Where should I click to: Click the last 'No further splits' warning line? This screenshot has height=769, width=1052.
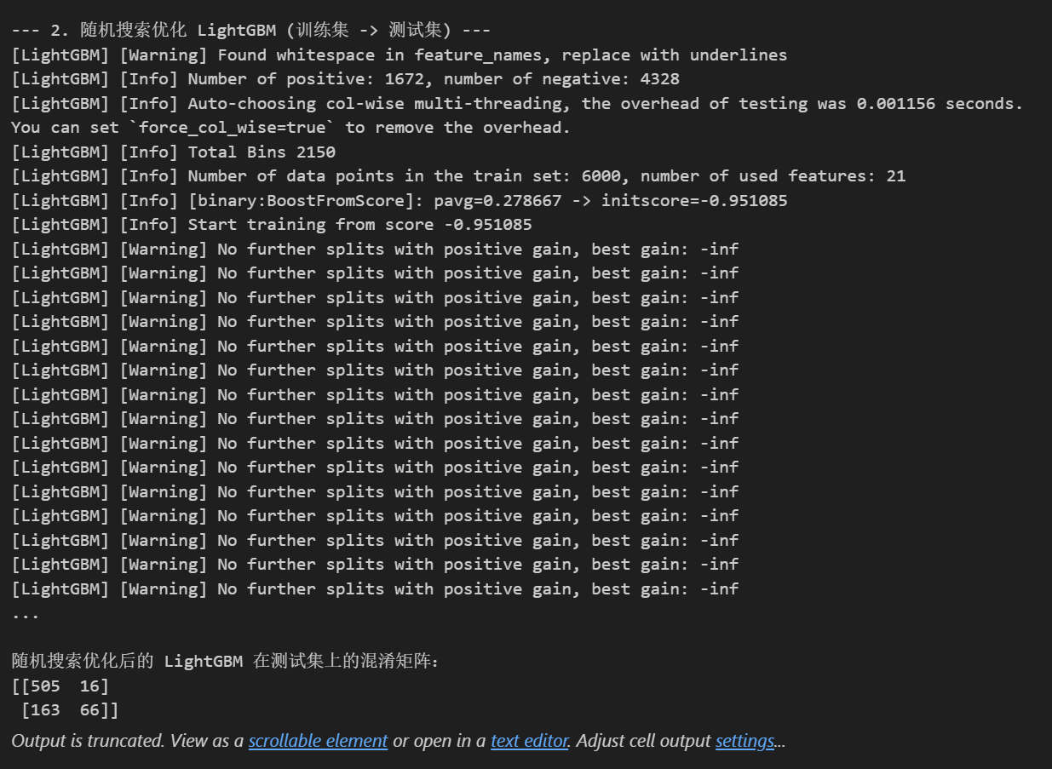coord(375,588)
